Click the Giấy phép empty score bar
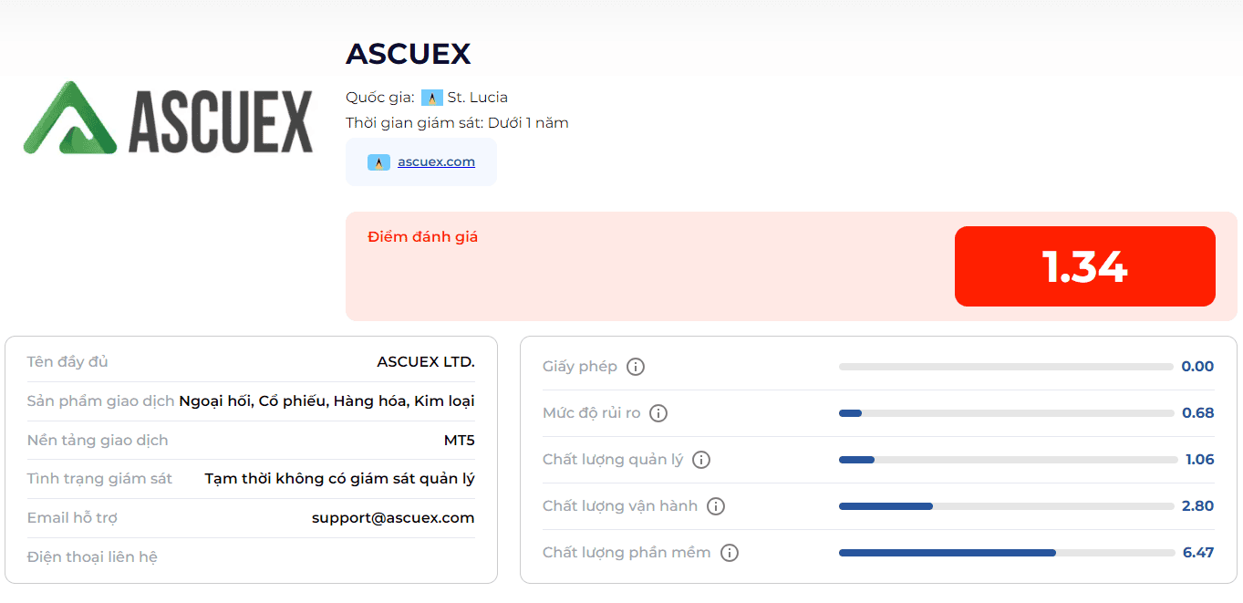Image resolution: width=1243 pixels, height=603 pixels. coord(1007,367)
